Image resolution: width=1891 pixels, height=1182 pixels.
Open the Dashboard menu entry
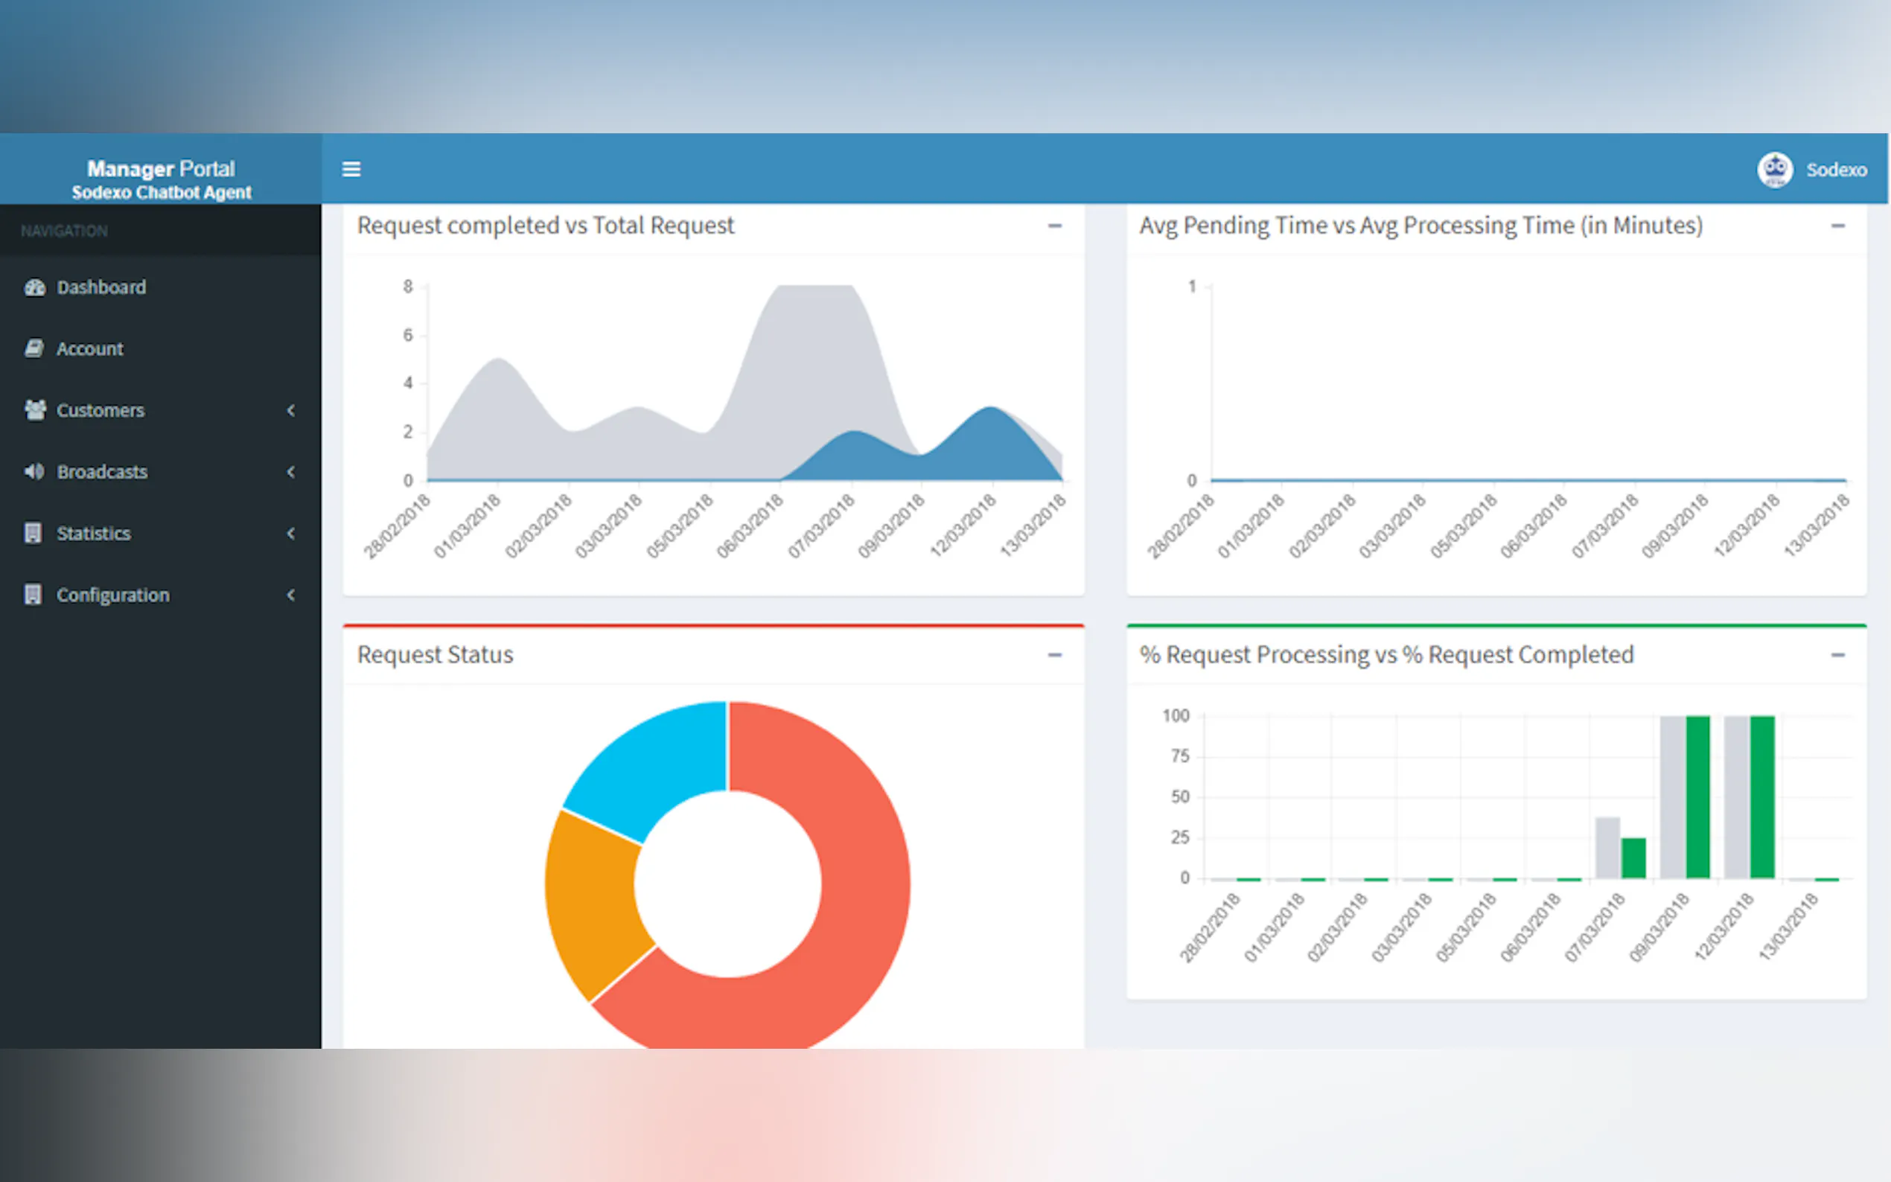[x=101, y=287]
